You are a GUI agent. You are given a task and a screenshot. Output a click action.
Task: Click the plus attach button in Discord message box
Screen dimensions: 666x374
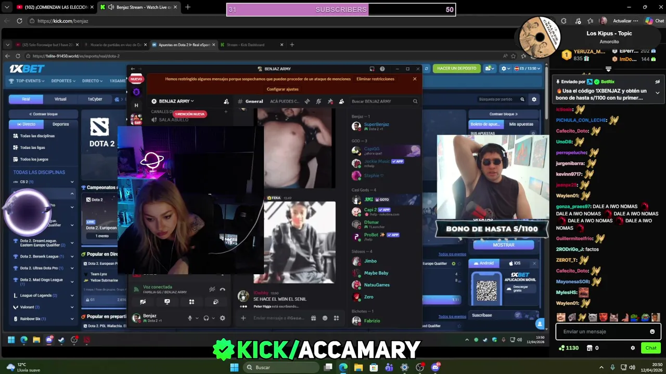(243, 318)
